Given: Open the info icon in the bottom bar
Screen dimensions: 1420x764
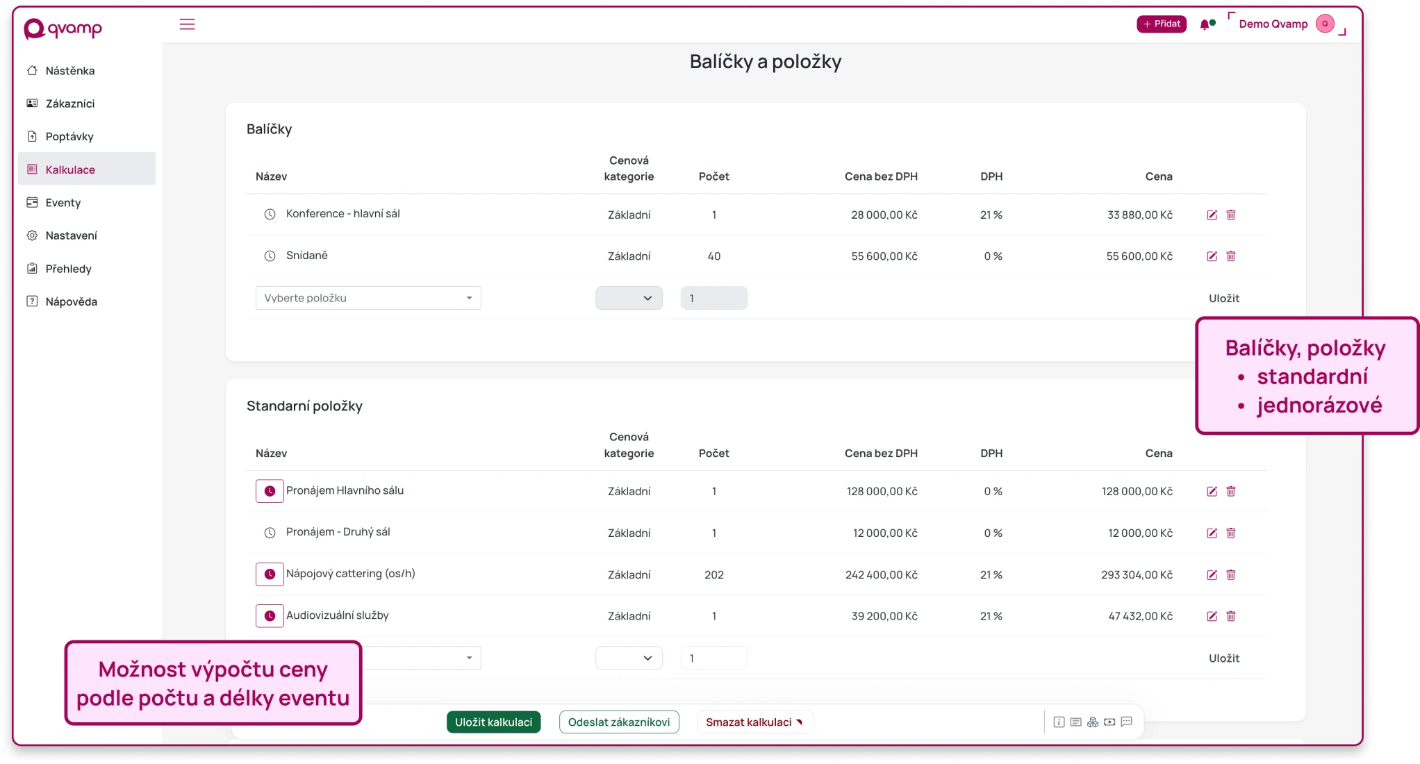Looking at the screenshot, I should point(1059,722).
